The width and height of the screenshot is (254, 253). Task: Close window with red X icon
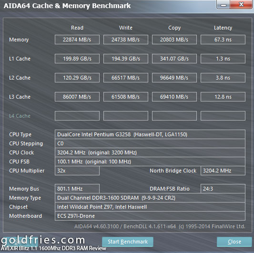point(241,5)
